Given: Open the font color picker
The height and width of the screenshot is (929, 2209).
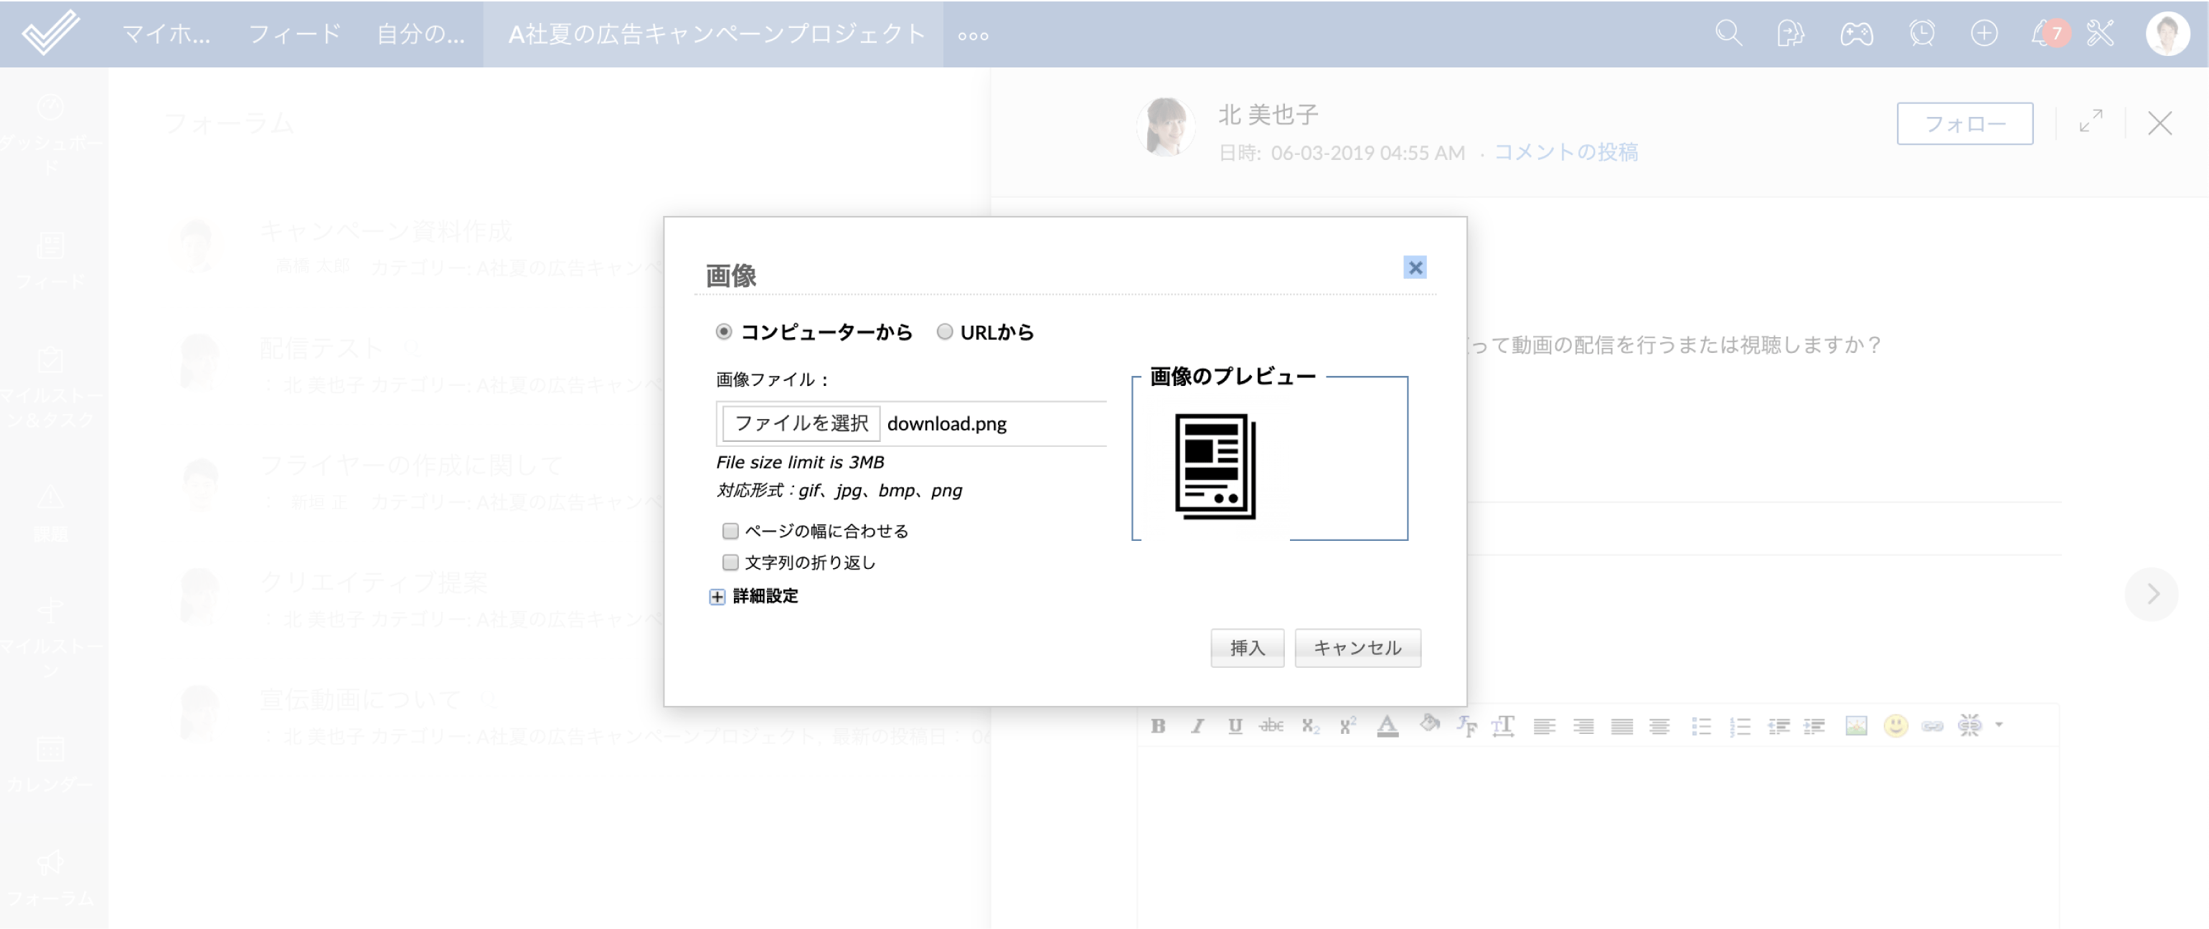Looking at the screenshot, I should tap(1388, 727).
